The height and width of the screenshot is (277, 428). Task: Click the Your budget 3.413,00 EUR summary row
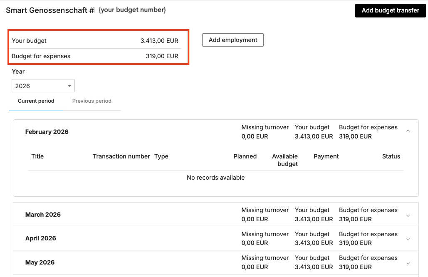(x=95, y=41)
